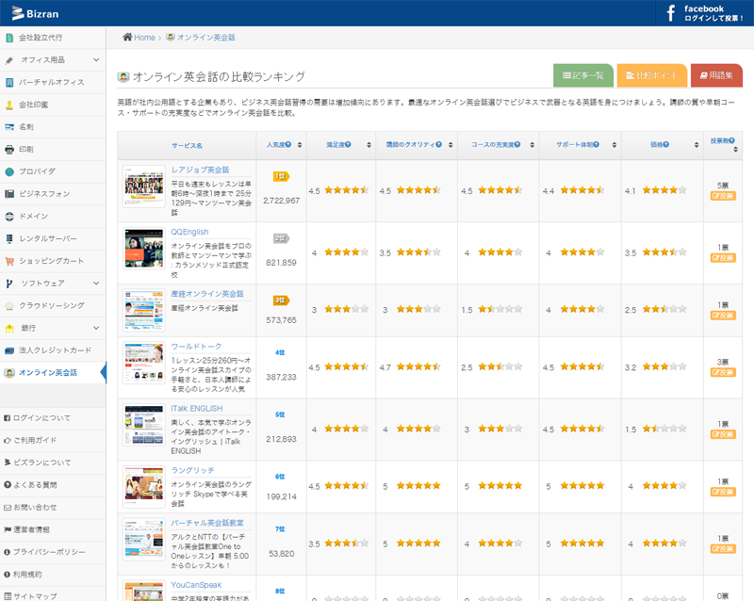Image resolution: width=754 pixels, height=601 pixels.
Task: Sort table by サポート体制 arrows
Action: pyautogui.click(x=615, y=145)
